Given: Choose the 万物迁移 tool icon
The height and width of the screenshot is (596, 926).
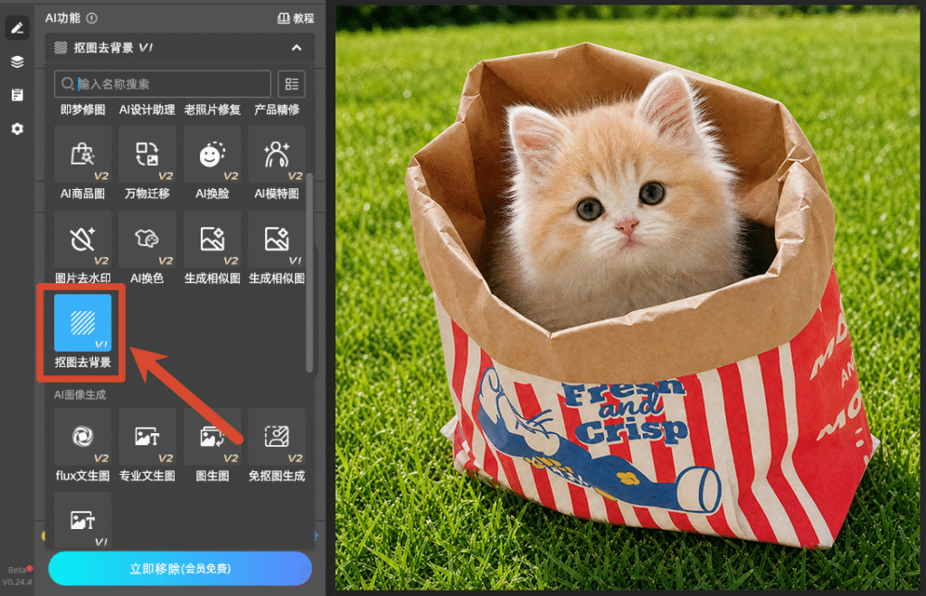Looking at the screenshot, I should (x=147, y=154).
